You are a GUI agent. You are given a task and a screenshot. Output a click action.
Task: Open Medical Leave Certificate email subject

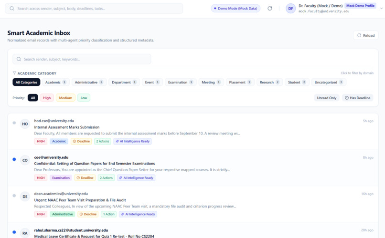click(x=94, y=236)
